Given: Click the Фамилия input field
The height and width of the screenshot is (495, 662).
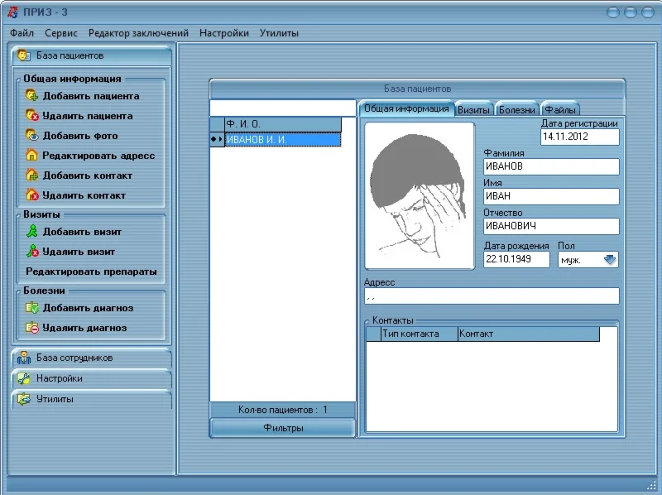Looking at the screenshot, I should pyautogui.click(x=551, y=166).
